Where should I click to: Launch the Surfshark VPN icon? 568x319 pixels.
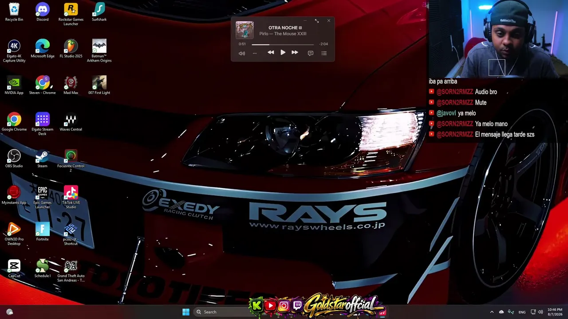pos(99,12)
